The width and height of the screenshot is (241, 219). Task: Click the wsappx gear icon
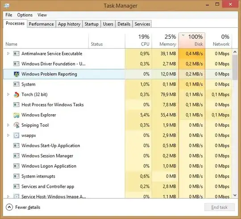[x=17, y=135]
